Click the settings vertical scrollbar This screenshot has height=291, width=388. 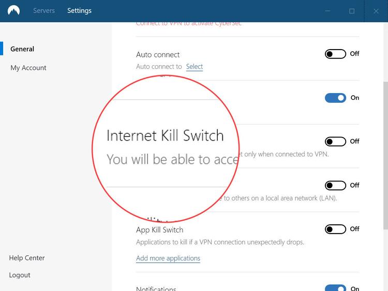coord(385,155)
